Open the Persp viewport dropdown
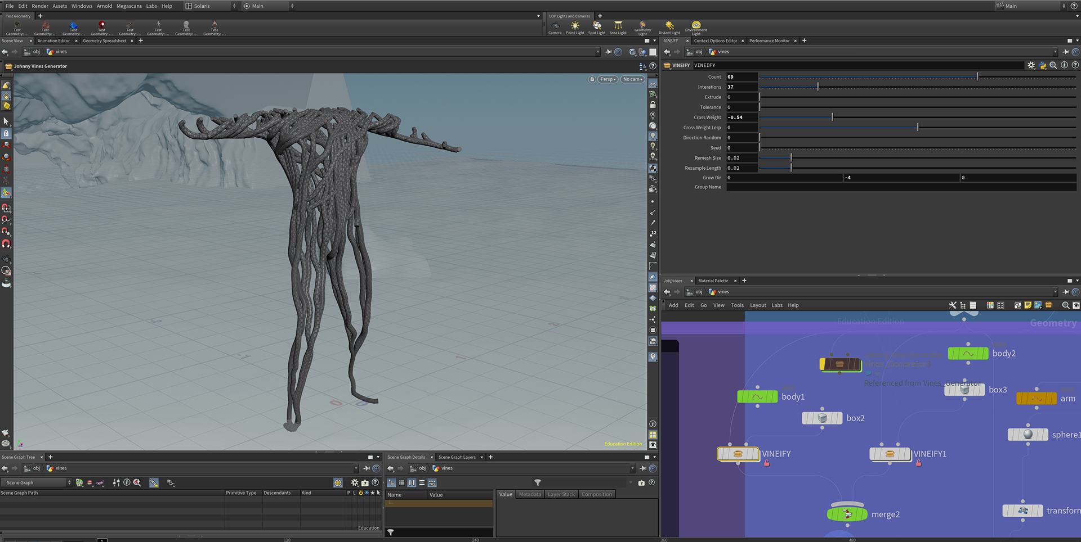 click(607, 79)
